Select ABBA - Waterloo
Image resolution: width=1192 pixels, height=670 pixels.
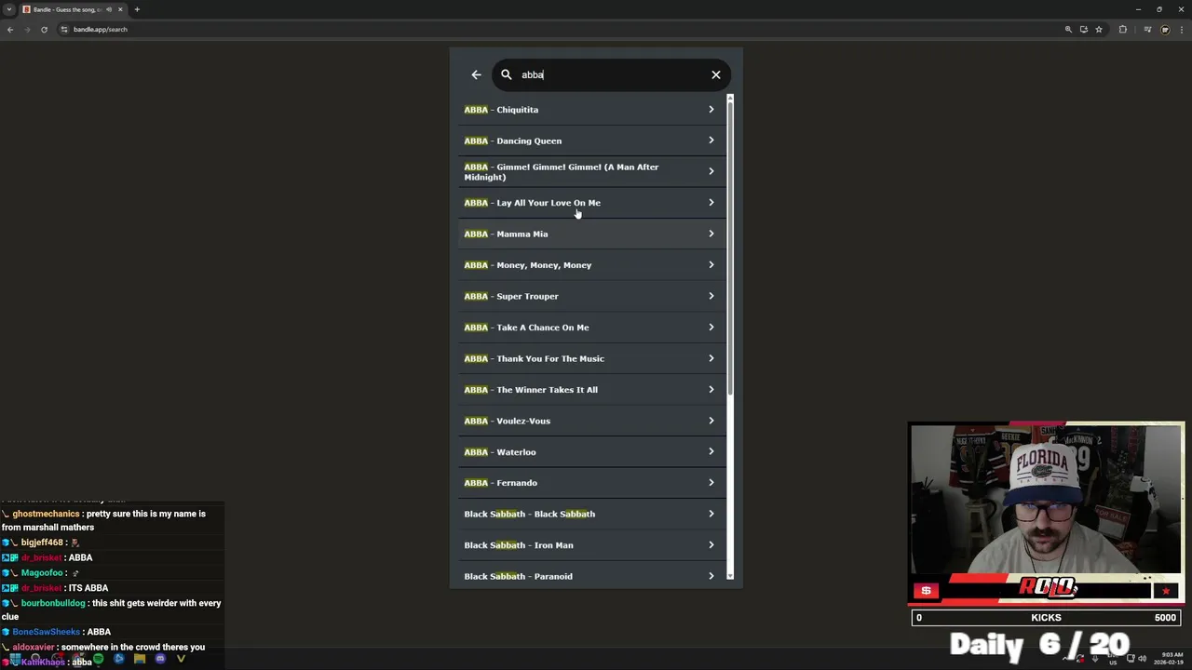(x=590, y=452)
